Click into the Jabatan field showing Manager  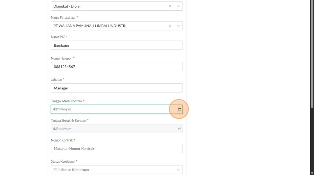[x=117, y=88]
